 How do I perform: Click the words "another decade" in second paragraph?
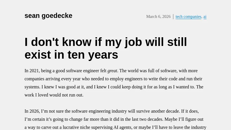click(x=165, y=111)
